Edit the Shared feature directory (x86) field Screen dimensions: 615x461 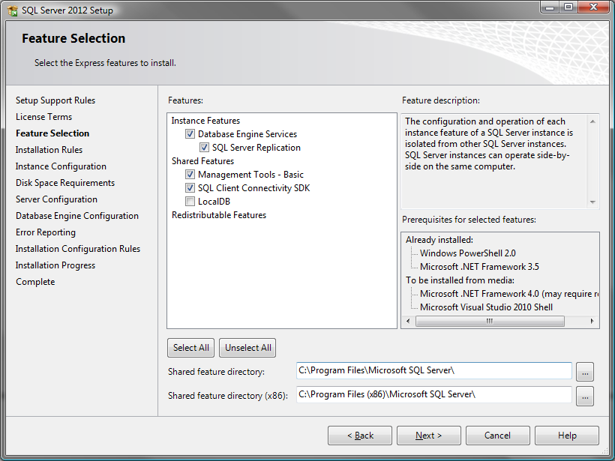coord(433,395)
